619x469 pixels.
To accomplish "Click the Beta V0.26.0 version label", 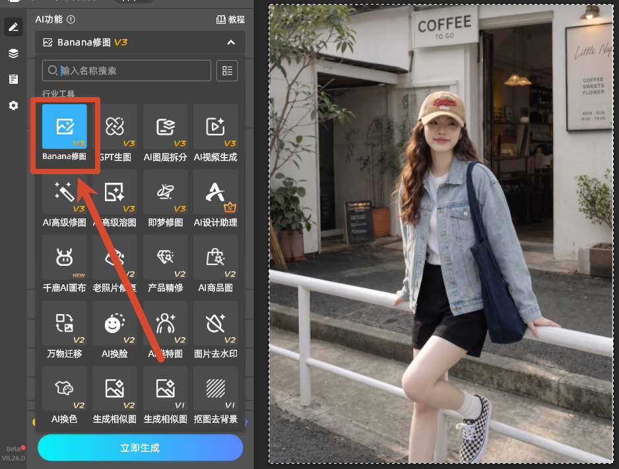I will click(13, 453).
